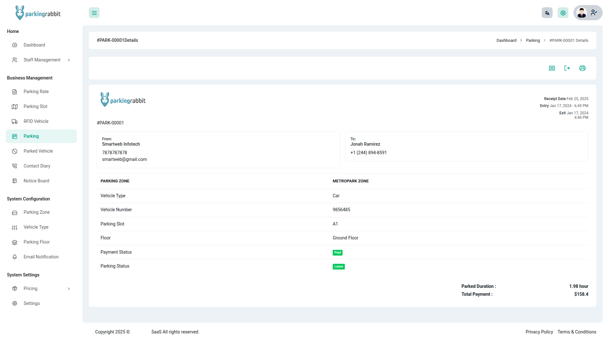Click the Parking breadcrumb link
The height and width of the screenshot is (342, 609).
click(533, 41)
